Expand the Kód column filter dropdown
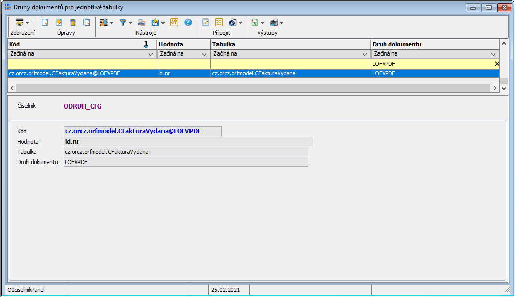 [151, 54]
